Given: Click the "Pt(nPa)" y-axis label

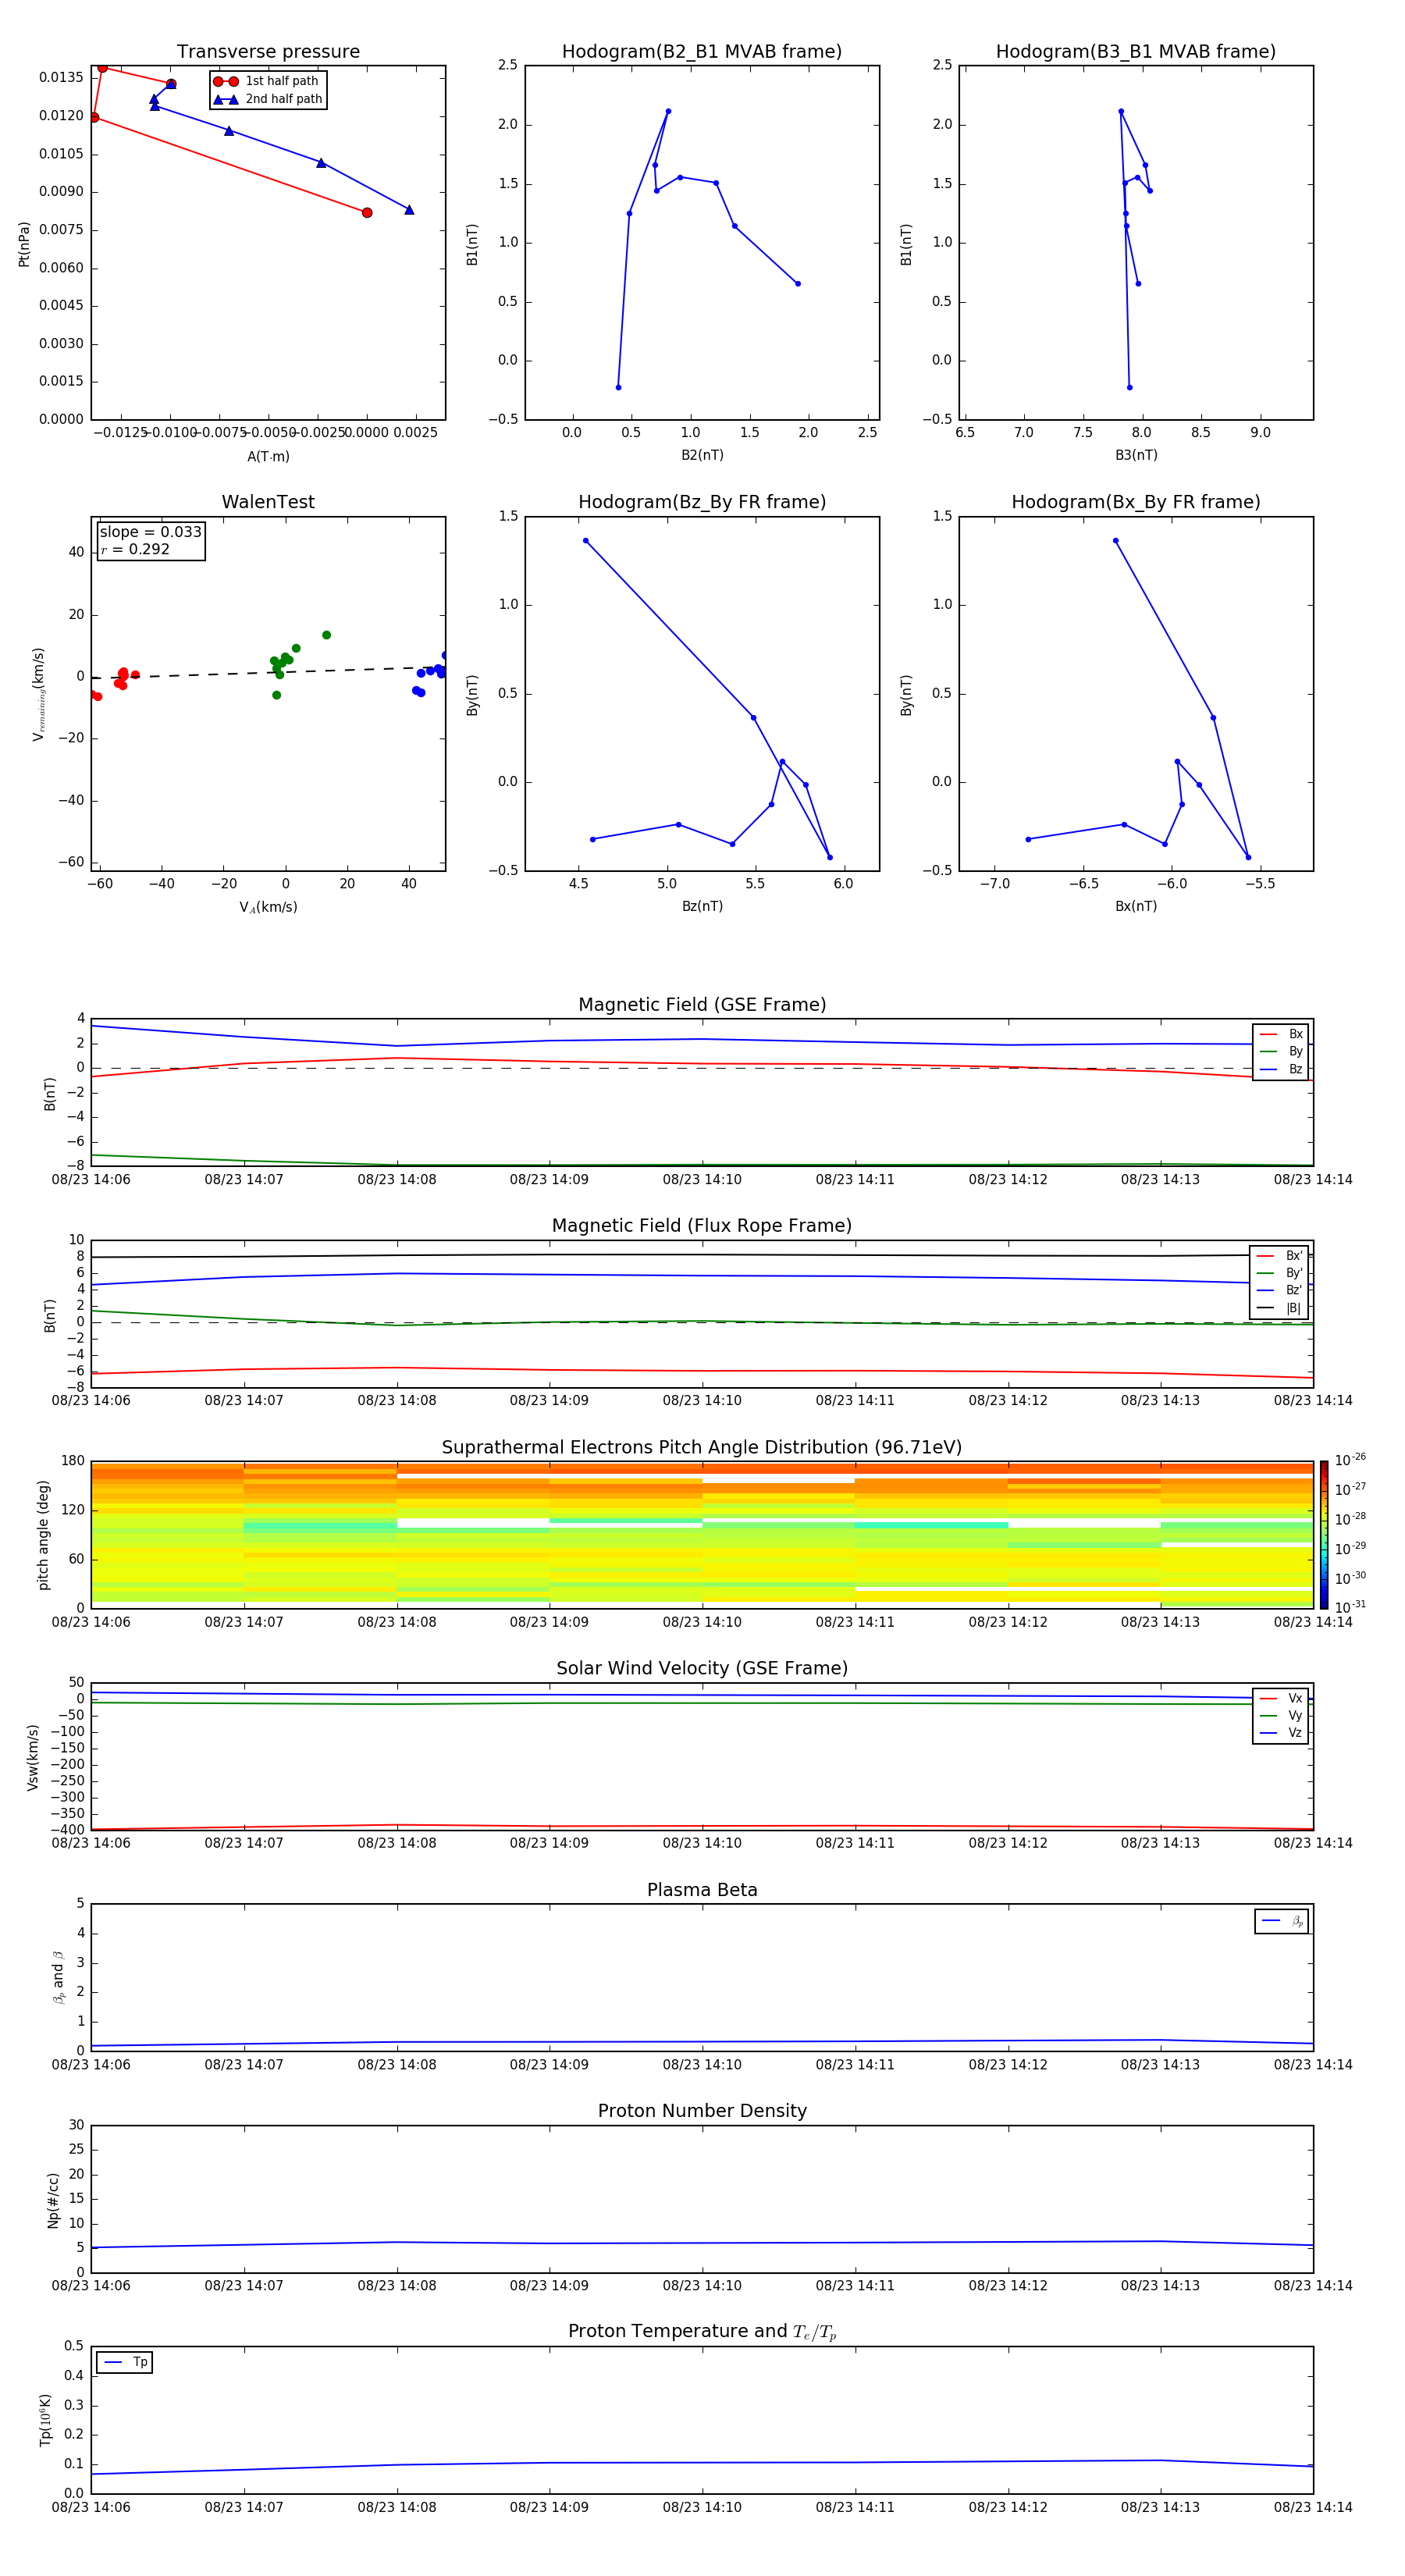Looking at the screenshot, I should pos(24,243).
